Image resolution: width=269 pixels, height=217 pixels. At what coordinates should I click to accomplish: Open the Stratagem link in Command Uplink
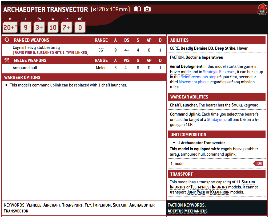point(216,119)
